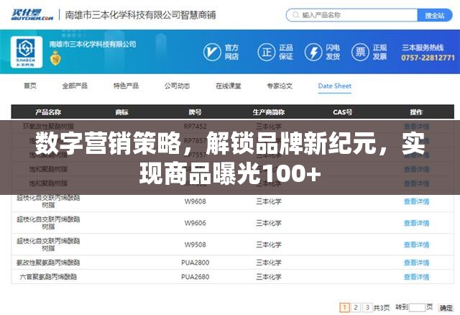The height and width of the screenshot is (315, 460).
Task: Click product name in the W9508 row
Action: (x=48, y=245)
